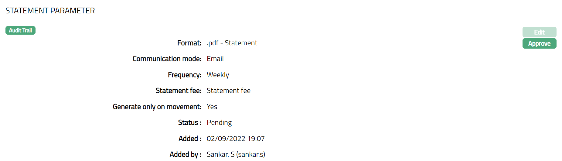Select the ".pdf - Statement" format value
Viewport: 562px width, 161px height.
pos(232,43)
